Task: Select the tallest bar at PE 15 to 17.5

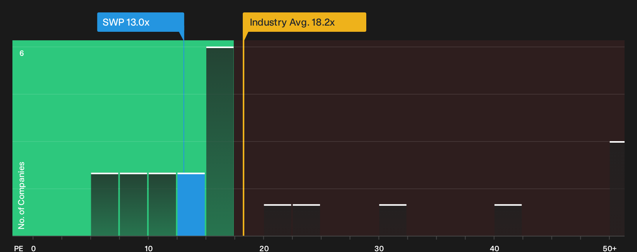Action: [x=220, y=141]
